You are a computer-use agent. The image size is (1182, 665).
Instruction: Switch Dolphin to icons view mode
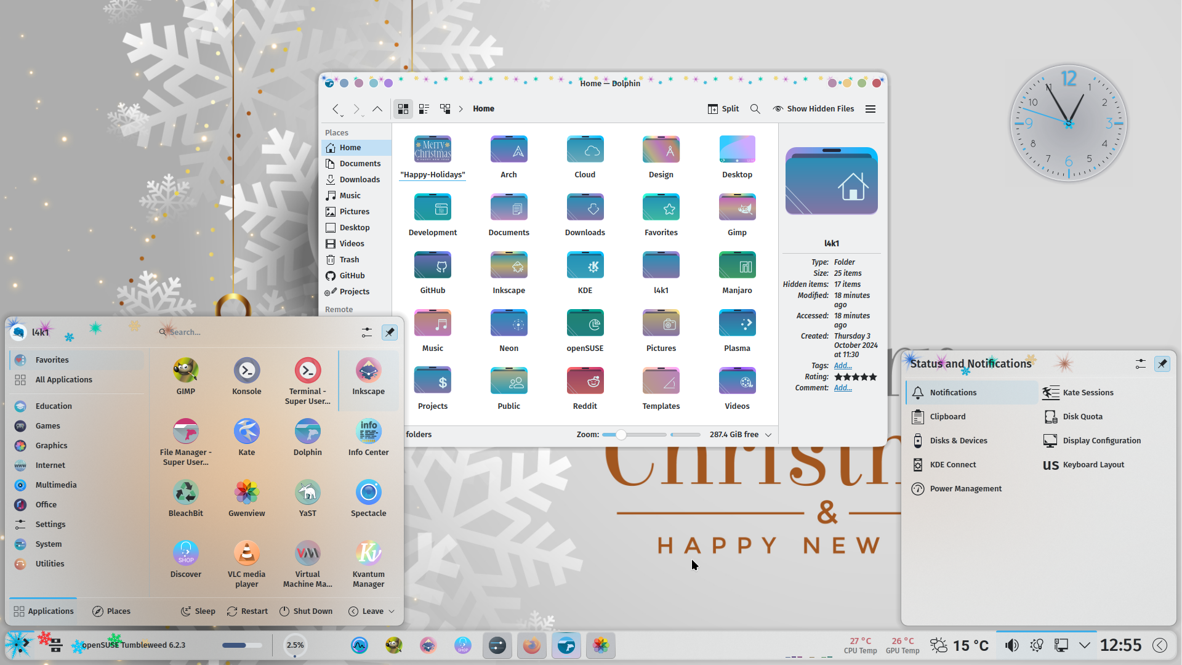(403, 109)
